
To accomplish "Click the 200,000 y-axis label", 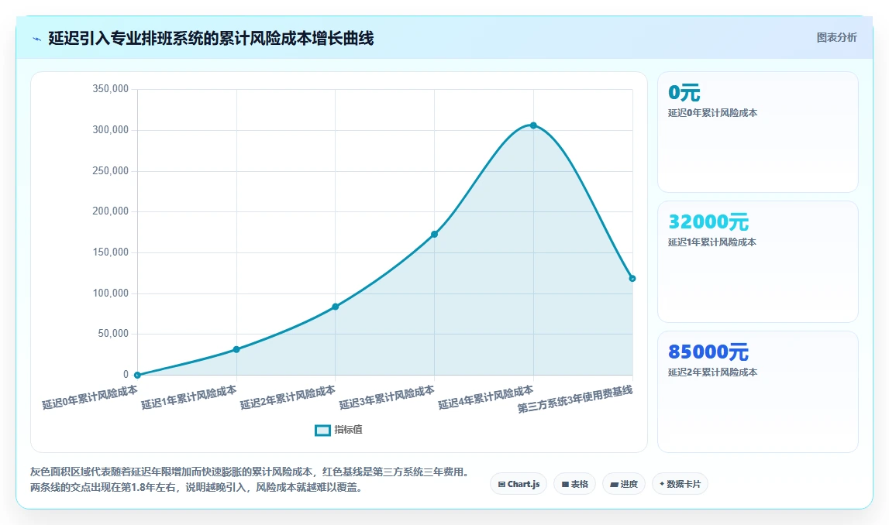I will (111, 211).
